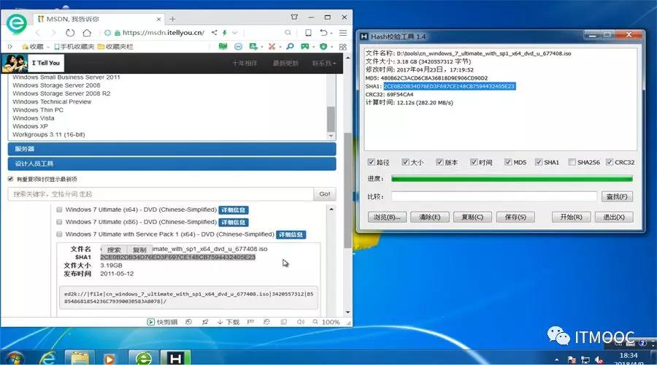This screenshot has width=657, height=365.
Task: Open the address bar dropdown chevron
Action: [234, 32]
